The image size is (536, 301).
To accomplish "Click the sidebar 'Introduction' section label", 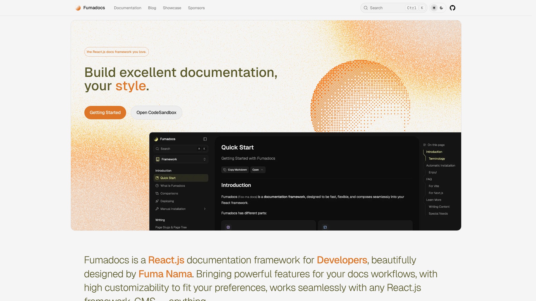I will [163, 171].
